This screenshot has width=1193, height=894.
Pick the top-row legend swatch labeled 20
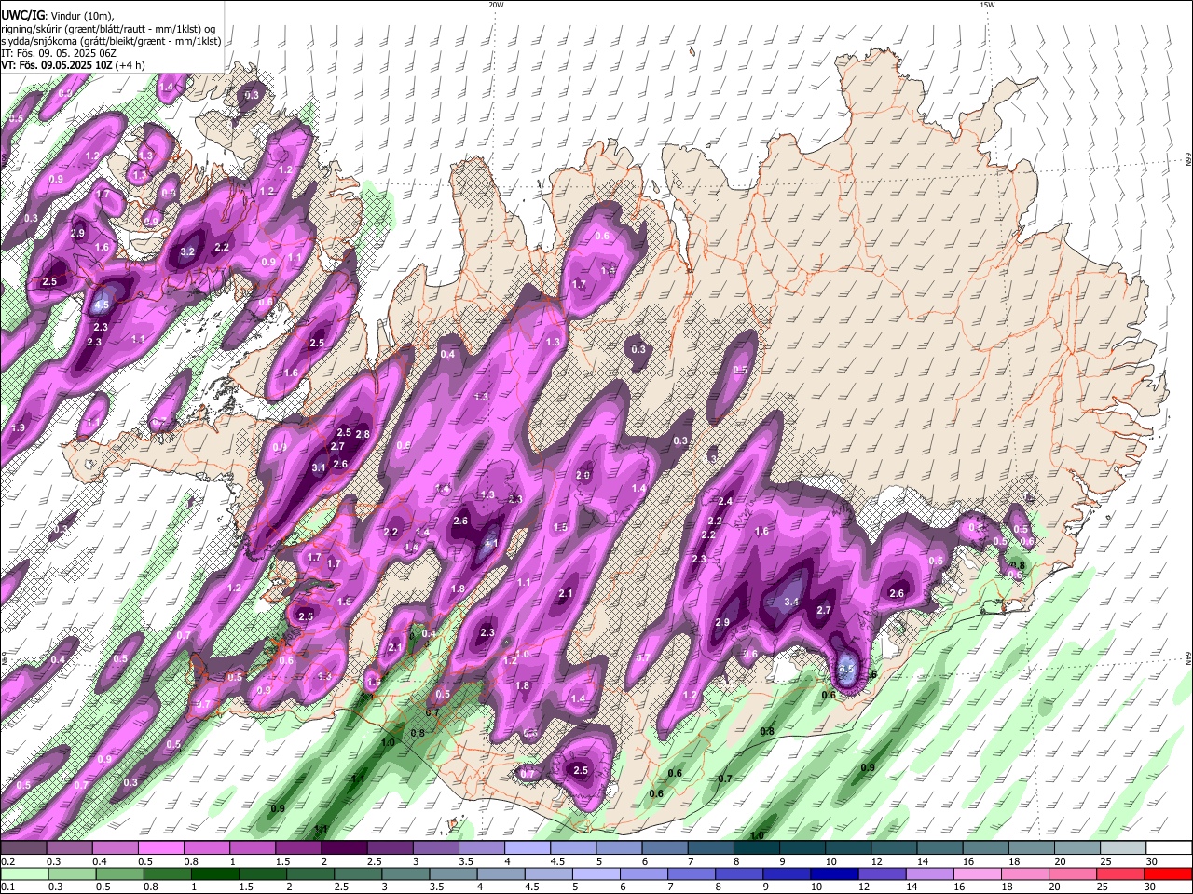(1077, 848)
